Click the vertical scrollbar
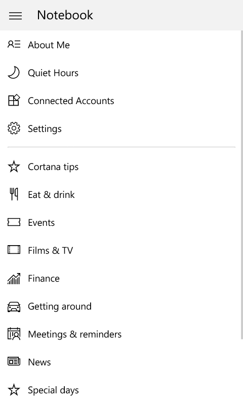This screenshot has width=243, height=406. 241,184
